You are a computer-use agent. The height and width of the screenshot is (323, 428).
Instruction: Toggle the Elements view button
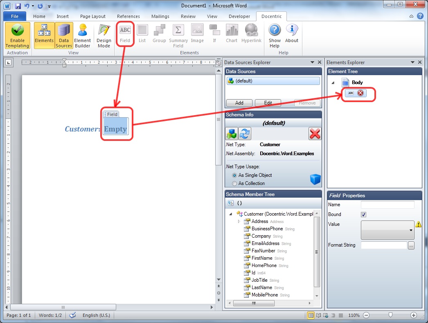coord(44,36)
